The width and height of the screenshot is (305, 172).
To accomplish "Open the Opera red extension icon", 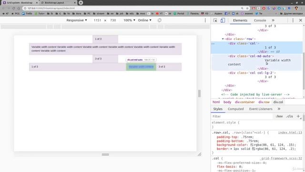I will tap(264, 8).
